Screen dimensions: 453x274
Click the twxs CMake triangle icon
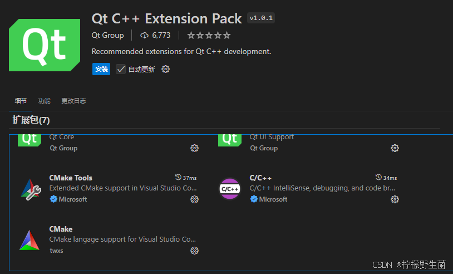pyautogui.click(x=29, y=240)
